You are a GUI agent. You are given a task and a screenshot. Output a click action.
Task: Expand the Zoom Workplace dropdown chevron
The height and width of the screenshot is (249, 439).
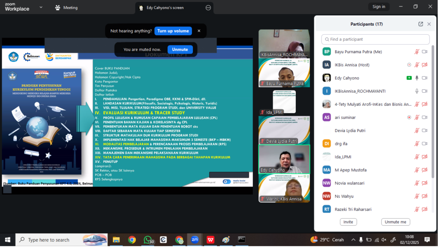(x=41, y=7)
